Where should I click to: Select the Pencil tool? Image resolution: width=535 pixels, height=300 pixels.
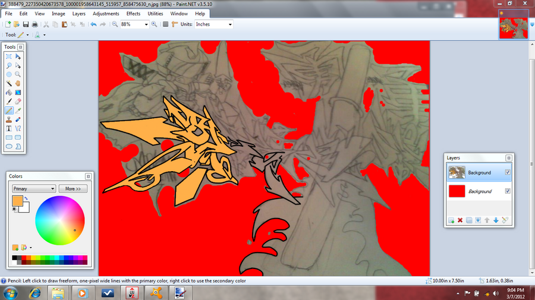click(x=9, y=110)
